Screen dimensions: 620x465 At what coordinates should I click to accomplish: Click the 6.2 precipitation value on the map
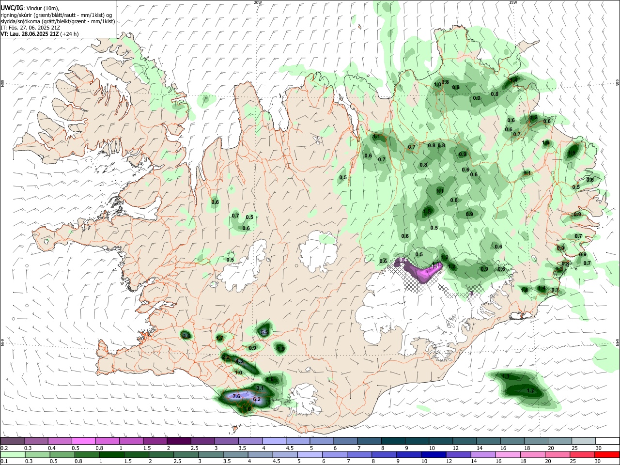point(257,400)
